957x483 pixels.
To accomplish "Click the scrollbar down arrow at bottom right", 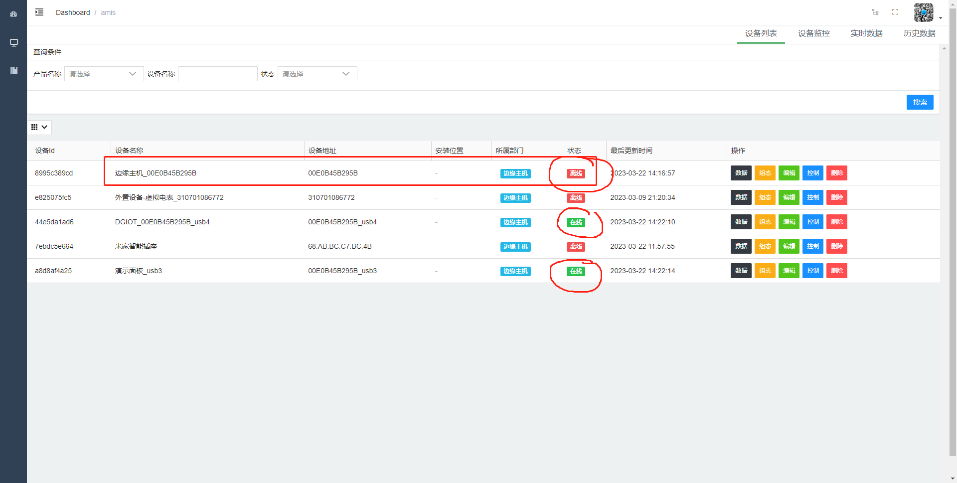I will click(953, 479).
